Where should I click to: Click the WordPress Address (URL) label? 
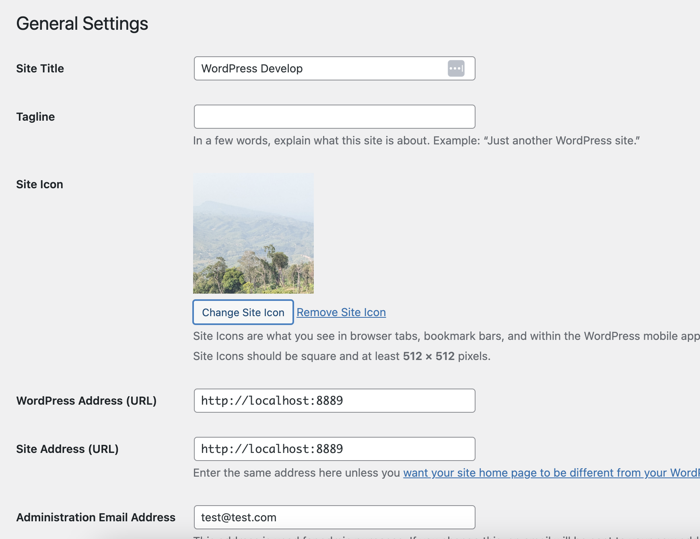(x=86, y=401)
